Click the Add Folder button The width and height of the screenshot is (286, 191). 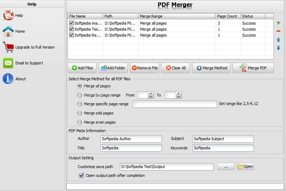(x=113, y=68)
